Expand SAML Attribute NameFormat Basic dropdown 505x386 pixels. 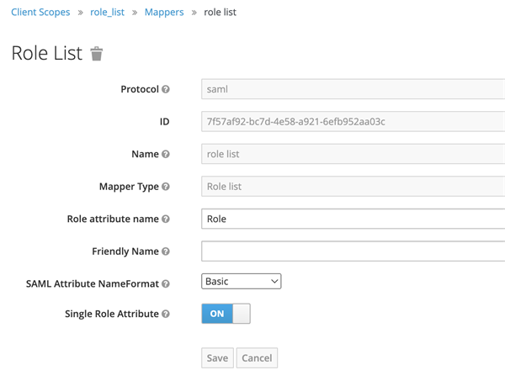coord(242,282)
